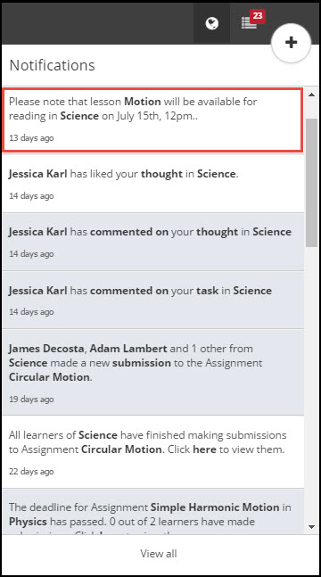Click the 'here' link to view submissions
321x577 pixels.
click(204, 449)
